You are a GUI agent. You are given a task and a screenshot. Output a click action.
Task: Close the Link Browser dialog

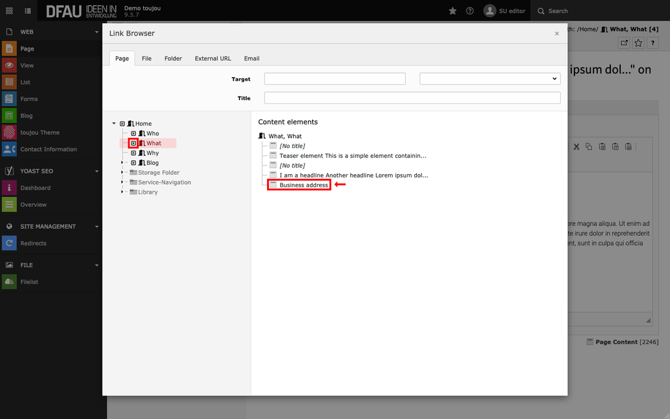point(557,33)
